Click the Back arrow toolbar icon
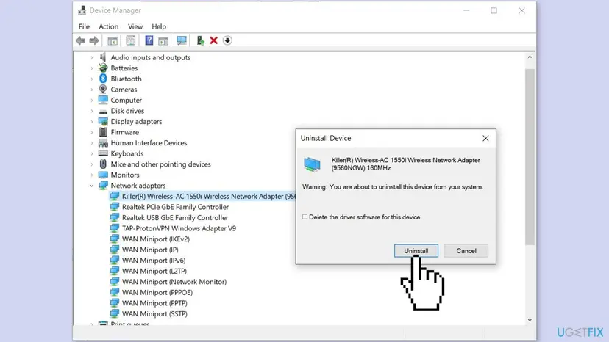The image size is (609, 342). tap(80, 40)
